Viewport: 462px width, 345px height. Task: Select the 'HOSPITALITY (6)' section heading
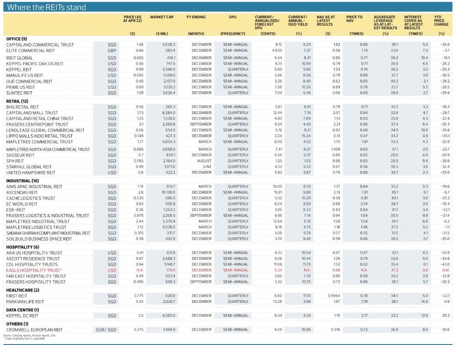click(x=23, y=247)
